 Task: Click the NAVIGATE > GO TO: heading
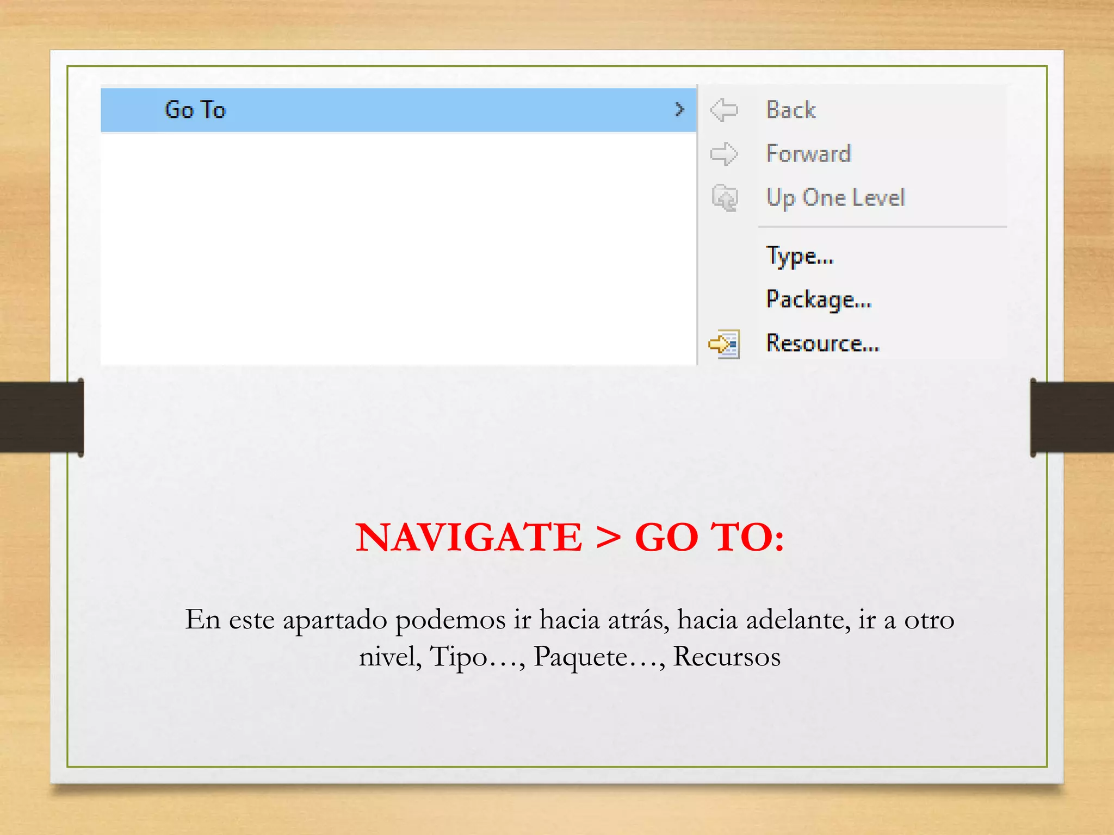coord(570,537)
